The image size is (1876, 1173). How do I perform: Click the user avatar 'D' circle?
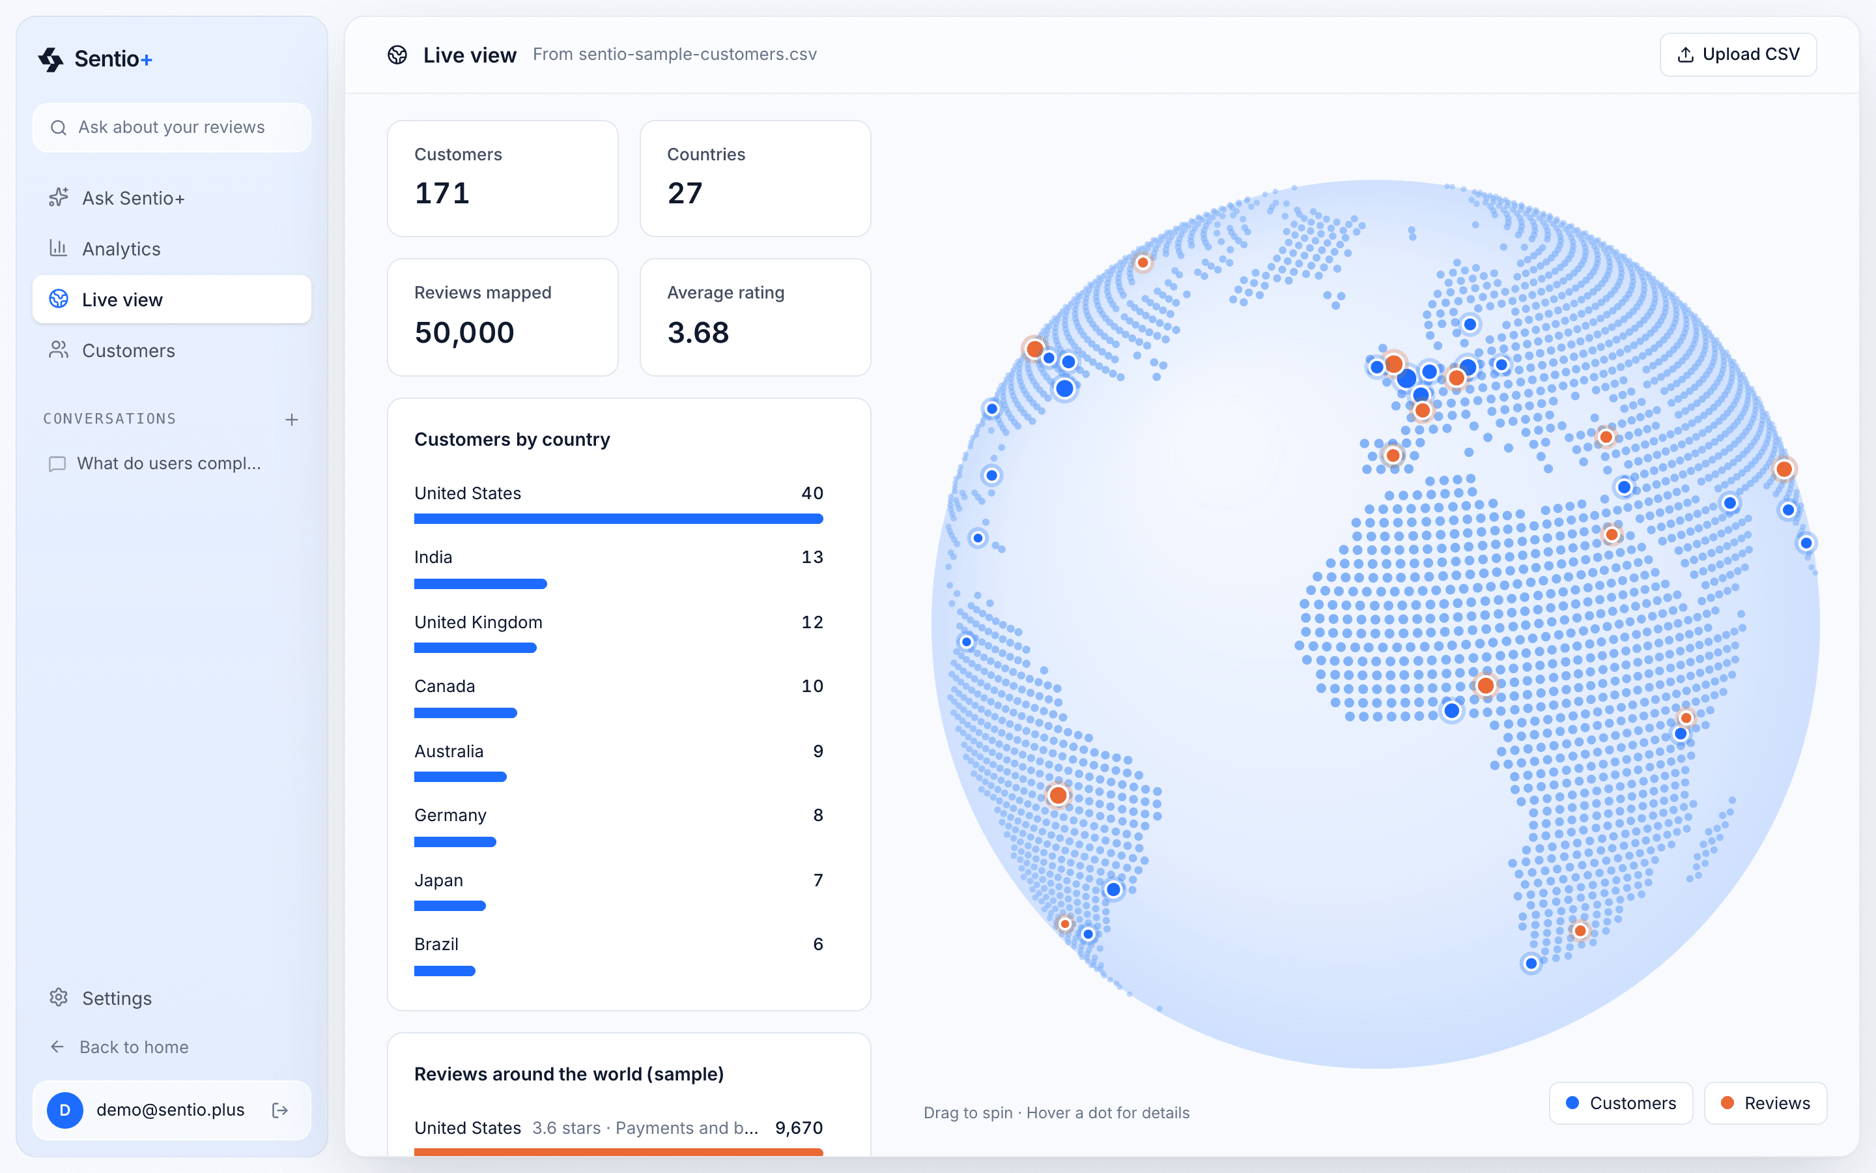click(65, 1110)
